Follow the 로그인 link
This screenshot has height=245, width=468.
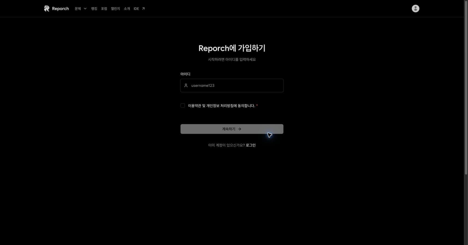[x=251, y=145]
